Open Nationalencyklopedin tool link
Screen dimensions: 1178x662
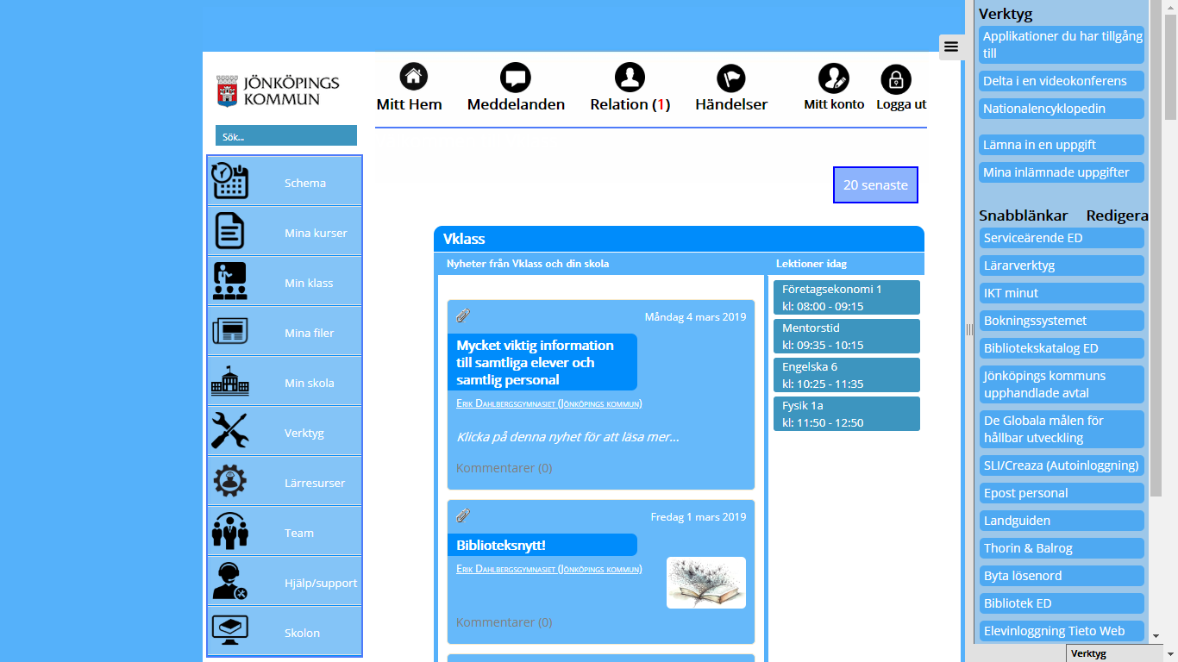1062,109
